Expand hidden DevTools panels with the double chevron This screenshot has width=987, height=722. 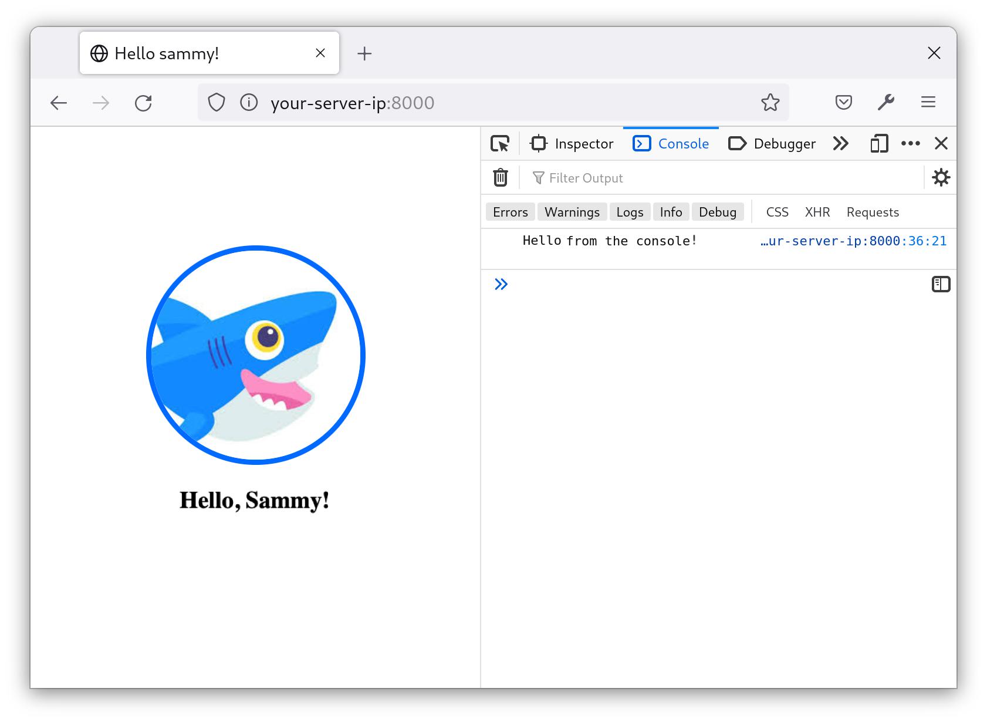pyautogui.click(x=840, y=143)
